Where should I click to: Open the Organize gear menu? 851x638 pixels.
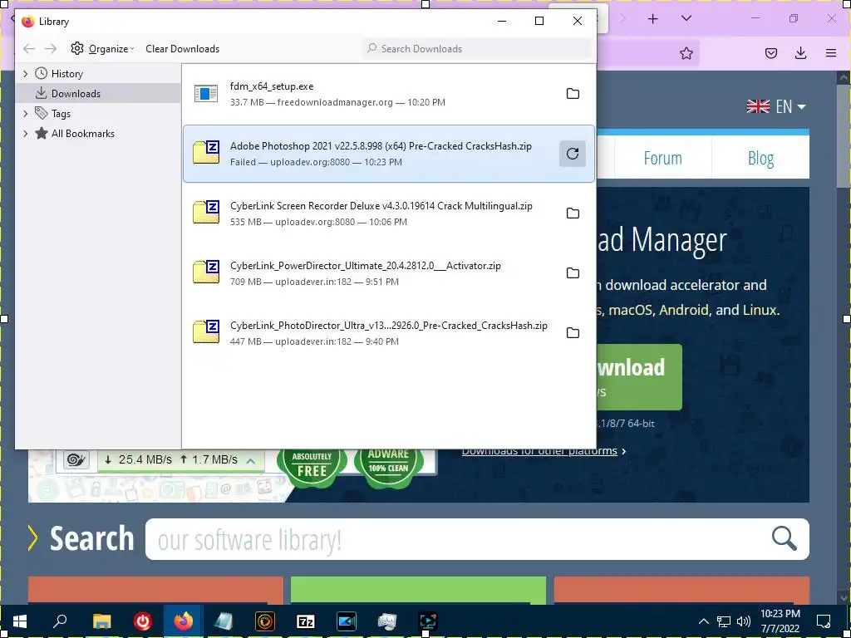[x=102, y=49]
